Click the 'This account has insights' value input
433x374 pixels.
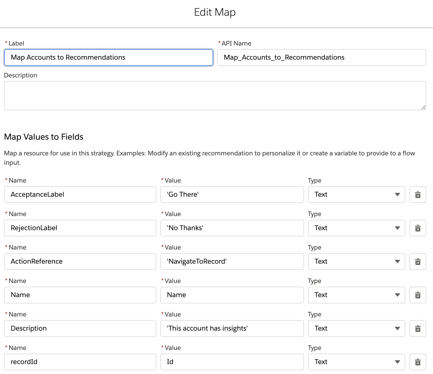[232, 328]
